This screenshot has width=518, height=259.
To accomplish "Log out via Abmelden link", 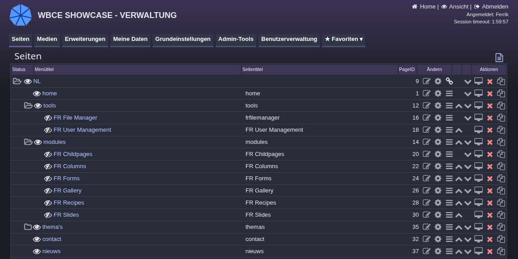I will coord(491,7).
